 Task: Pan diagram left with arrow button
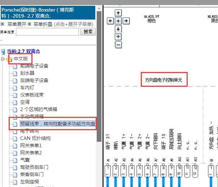pos(110,21)
